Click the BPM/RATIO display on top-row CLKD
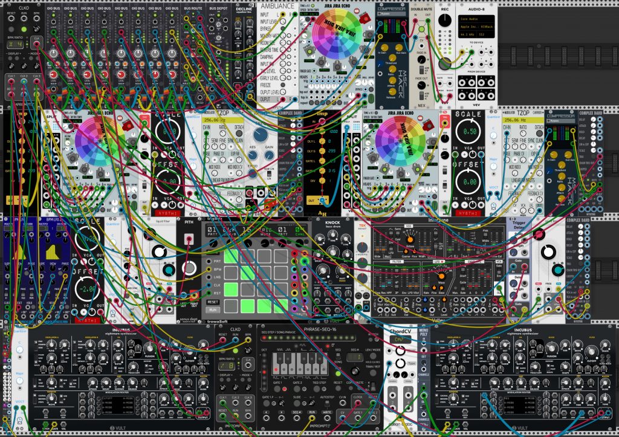The width and height of the screenshot is (619, 437). click(x=15, y=44)
